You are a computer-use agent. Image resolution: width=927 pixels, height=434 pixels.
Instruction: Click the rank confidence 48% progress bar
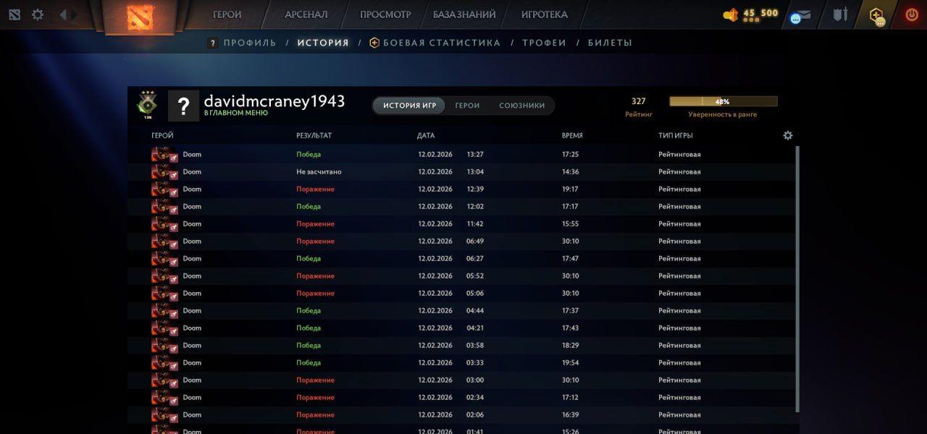(723, 102)
